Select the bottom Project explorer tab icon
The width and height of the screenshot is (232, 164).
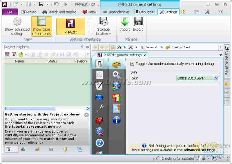(x=9, y=149)
